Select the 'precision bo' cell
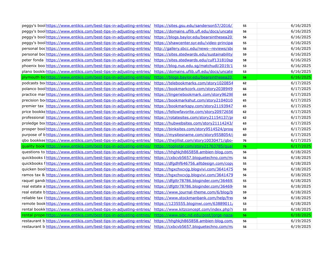 (x=33, y=100)
